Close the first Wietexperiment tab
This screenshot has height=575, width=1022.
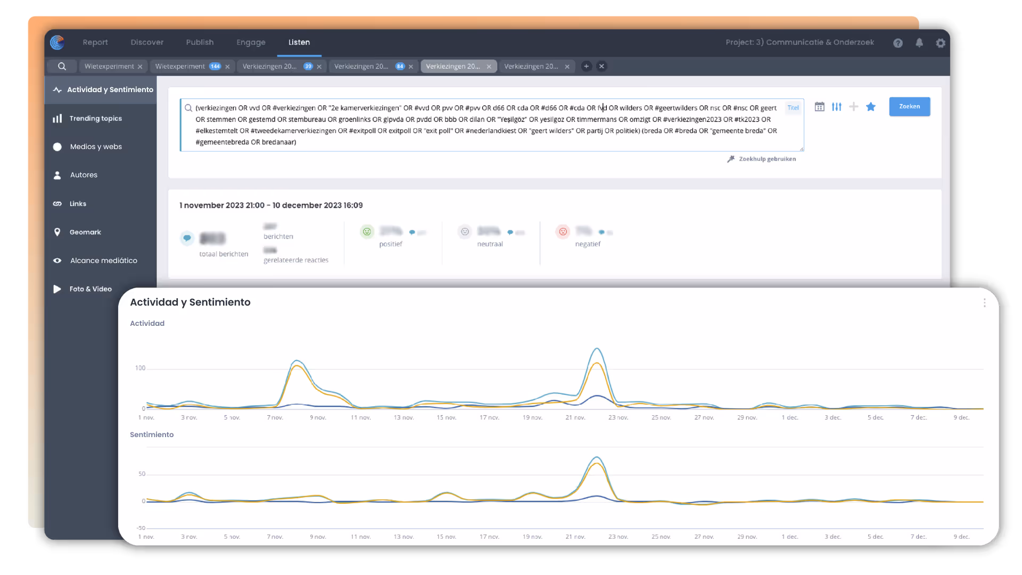(140, 67)
